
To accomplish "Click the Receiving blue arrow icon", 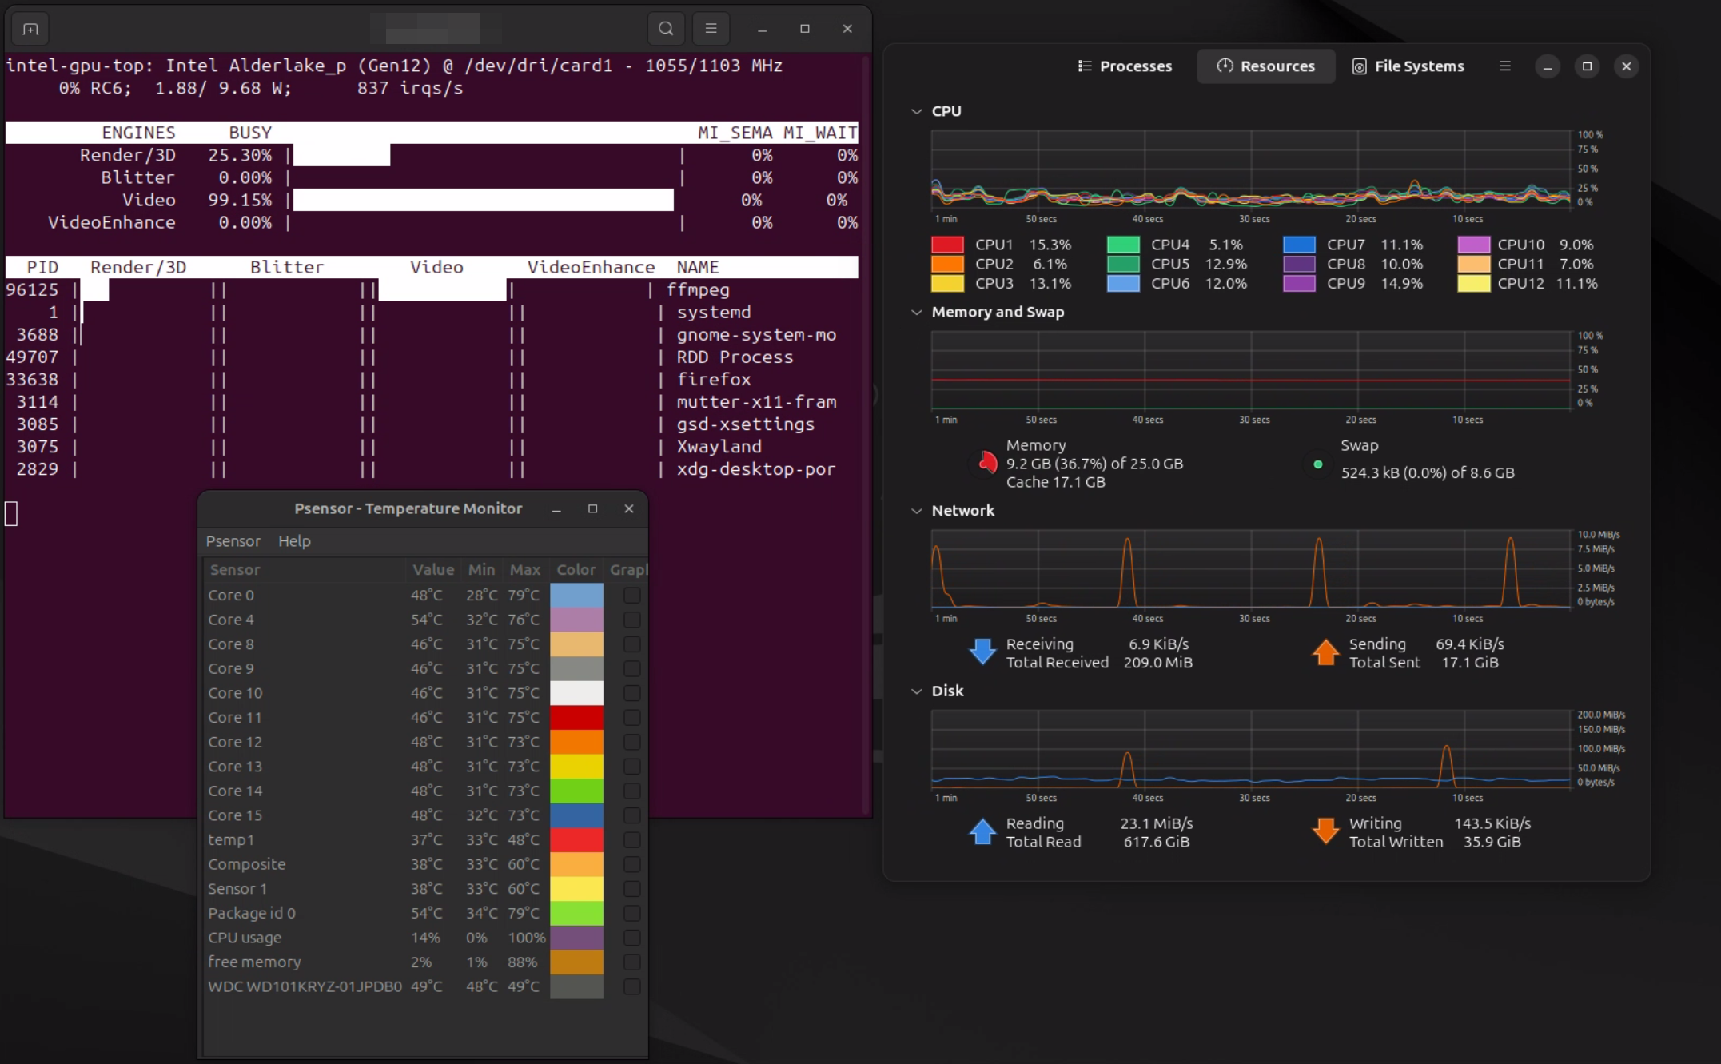I will (x=982, y=652).
